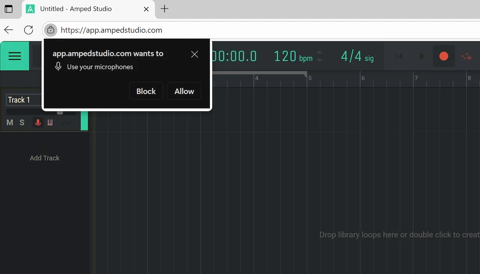This screenshot has width=480, height=274.
Task: Open Track 1 automation curve icon
Action: [66, 123]
